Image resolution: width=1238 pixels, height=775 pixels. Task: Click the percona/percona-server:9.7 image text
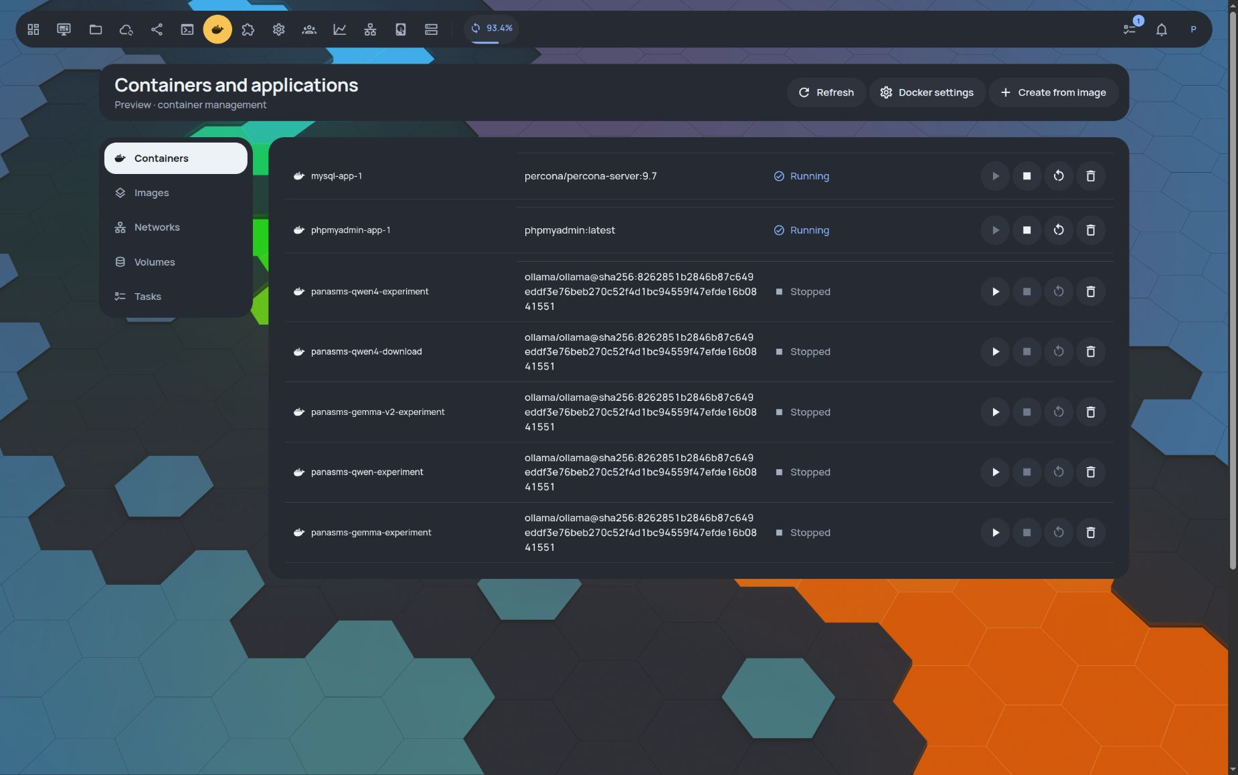(x=590, y=176)
